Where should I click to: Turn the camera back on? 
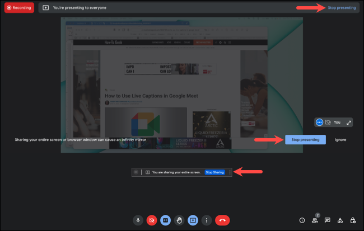[152, 220]
